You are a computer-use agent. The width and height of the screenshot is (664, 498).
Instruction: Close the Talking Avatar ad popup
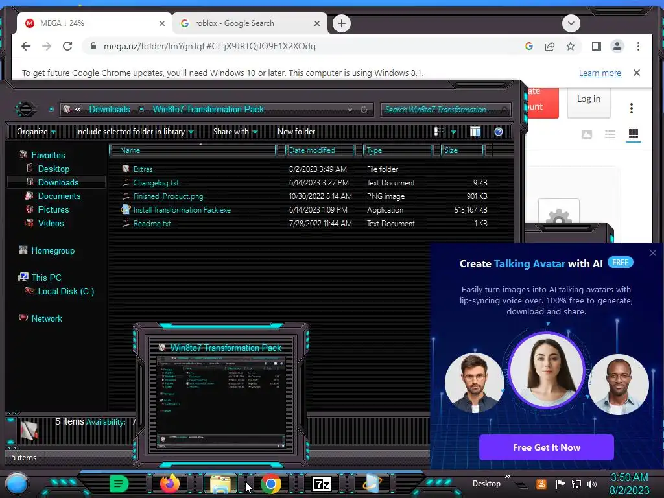click(652, 253)
